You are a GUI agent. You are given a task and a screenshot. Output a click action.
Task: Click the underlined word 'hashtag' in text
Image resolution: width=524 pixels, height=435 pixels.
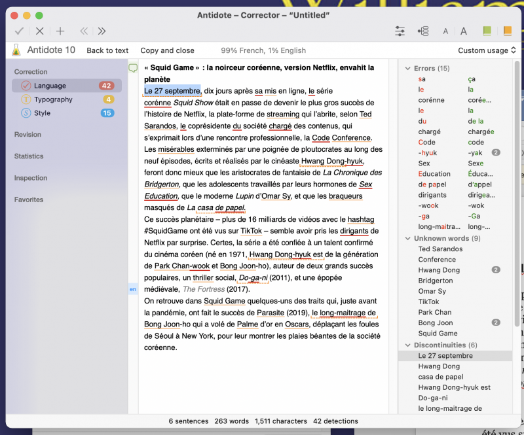pyautogui.click(x=361, y=219)
